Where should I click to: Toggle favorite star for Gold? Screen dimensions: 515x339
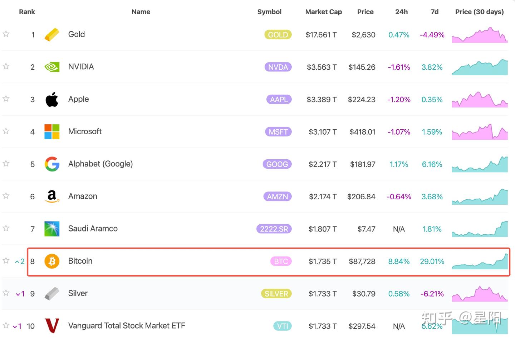pos(6,34)
